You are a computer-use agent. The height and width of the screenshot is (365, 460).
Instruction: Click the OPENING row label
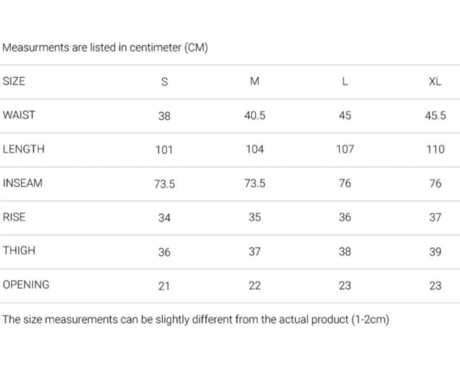(26, 285)
